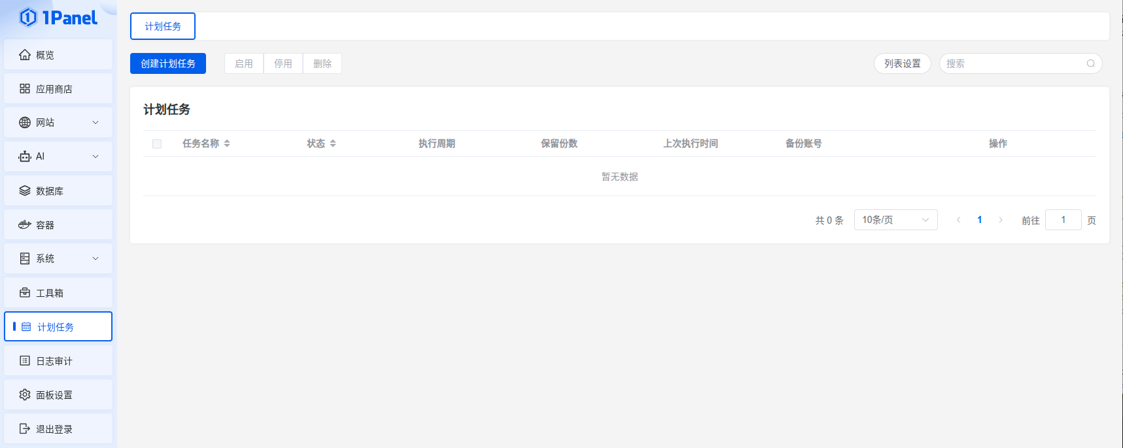Screen dimensions: 1123x448
Task: Click the 创建计划任务 button
Action: [168, 63]
